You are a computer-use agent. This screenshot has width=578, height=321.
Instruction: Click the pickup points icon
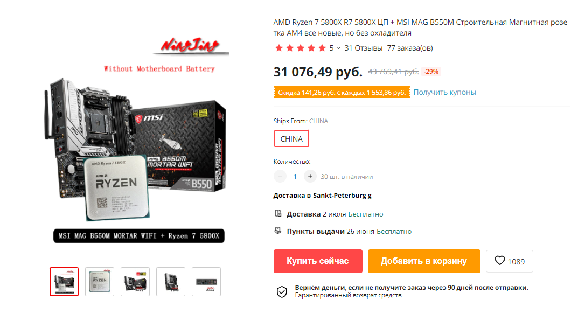[278, 231]
